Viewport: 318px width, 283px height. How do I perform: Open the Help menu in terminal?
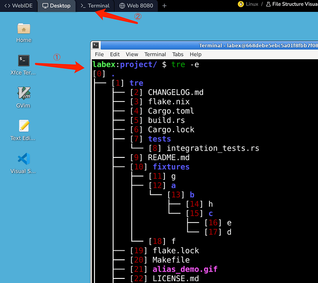click(x=195, y=54)
